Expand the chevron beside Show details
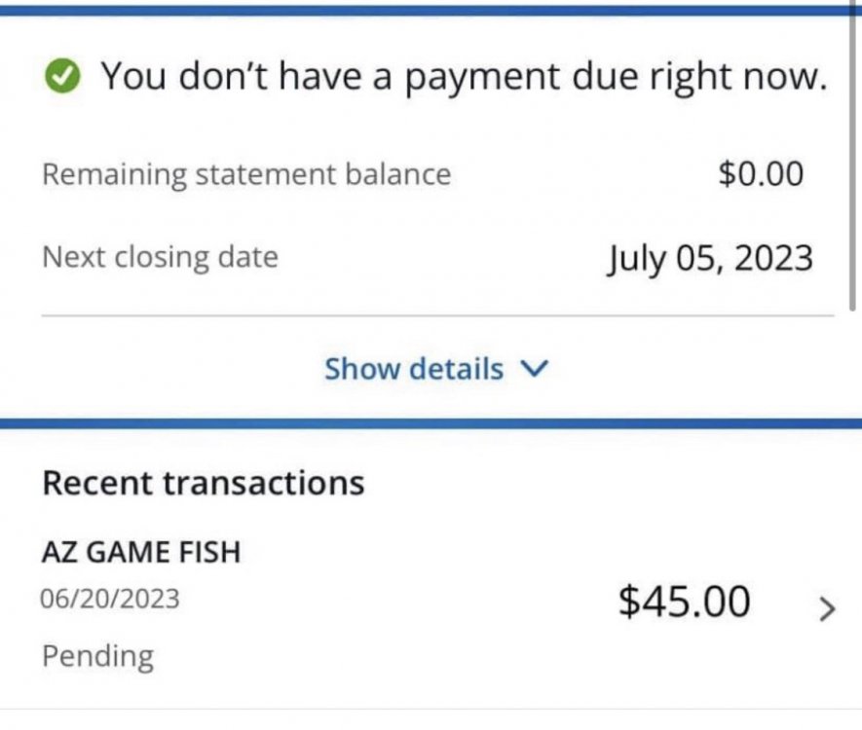 click(536, 369)
